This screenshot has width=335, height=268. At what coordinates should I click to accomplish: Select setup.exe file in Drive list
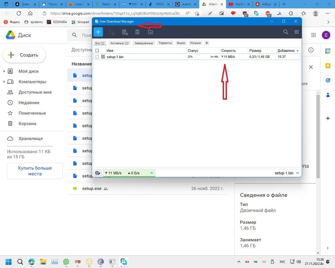pos(91,189)
